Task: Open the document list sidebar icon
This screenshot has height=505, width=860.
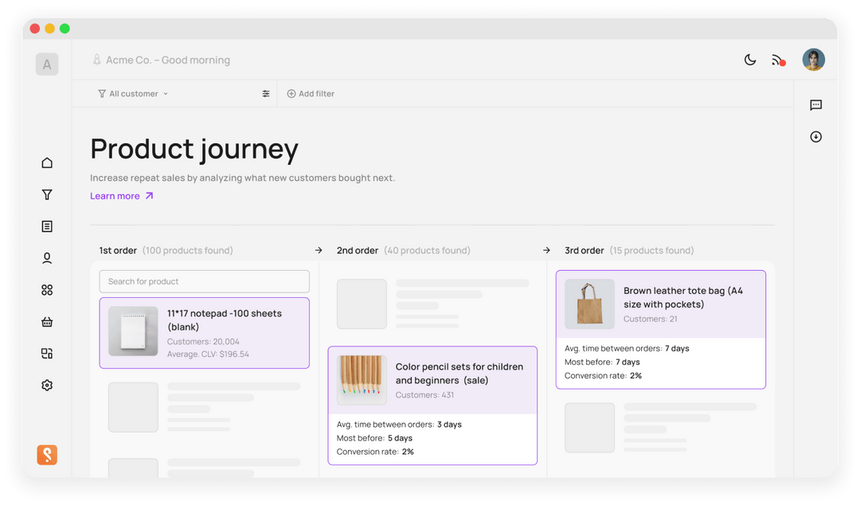Action: click(47, 226)
